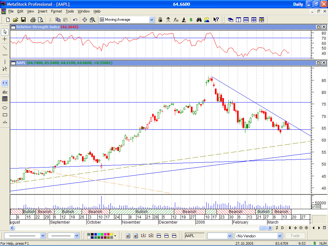Click the Bullish November expert ribbon
Screen dimensions: 328x246
point(142,211)
